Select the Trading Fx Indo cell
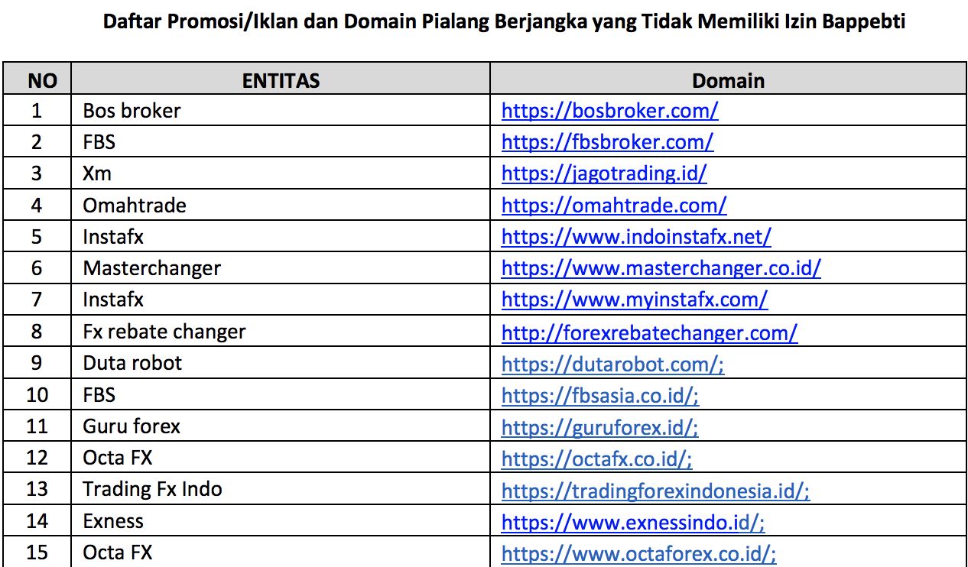Screen dimensions: 968x567 152,489
